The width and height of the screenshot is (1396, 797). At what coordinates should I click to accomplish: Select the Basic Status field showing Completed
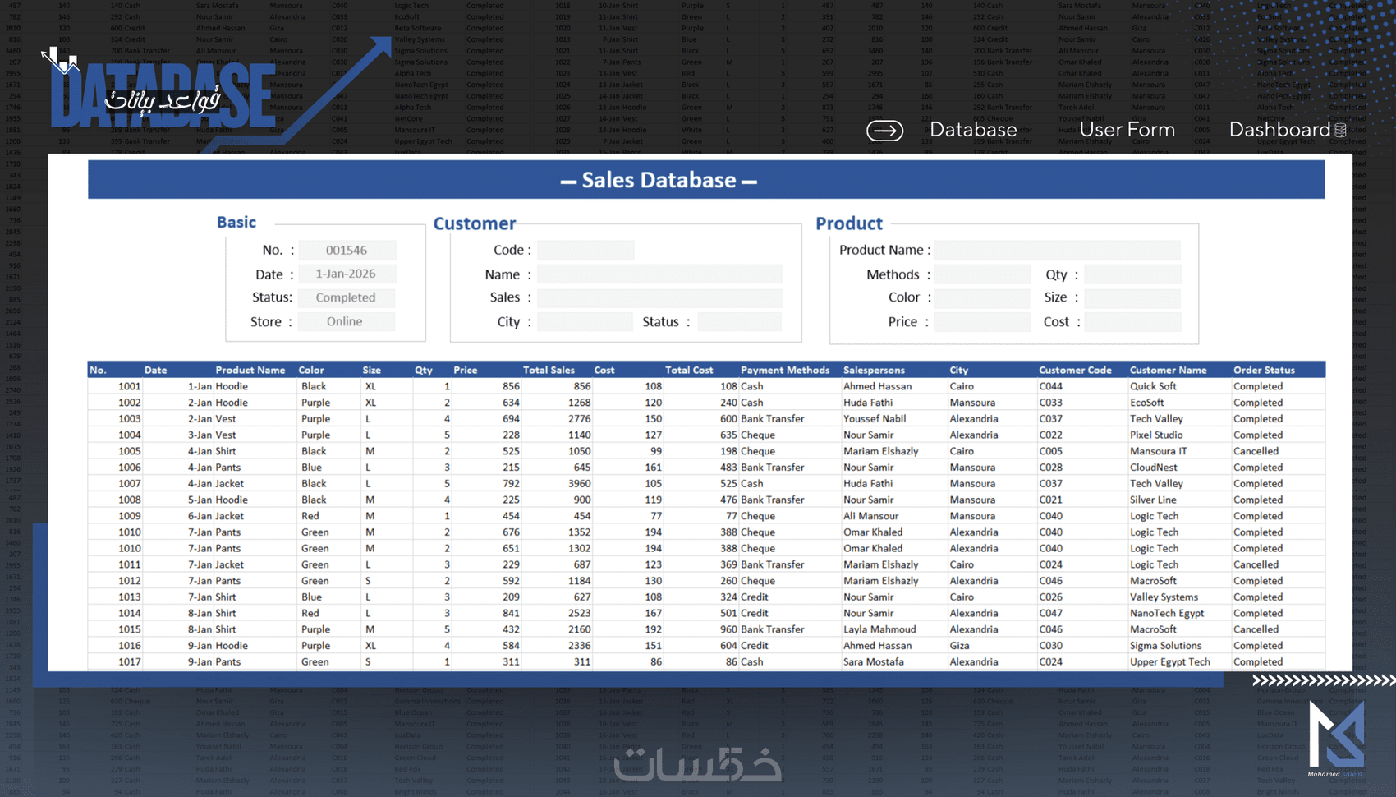(x=347, y=297)
